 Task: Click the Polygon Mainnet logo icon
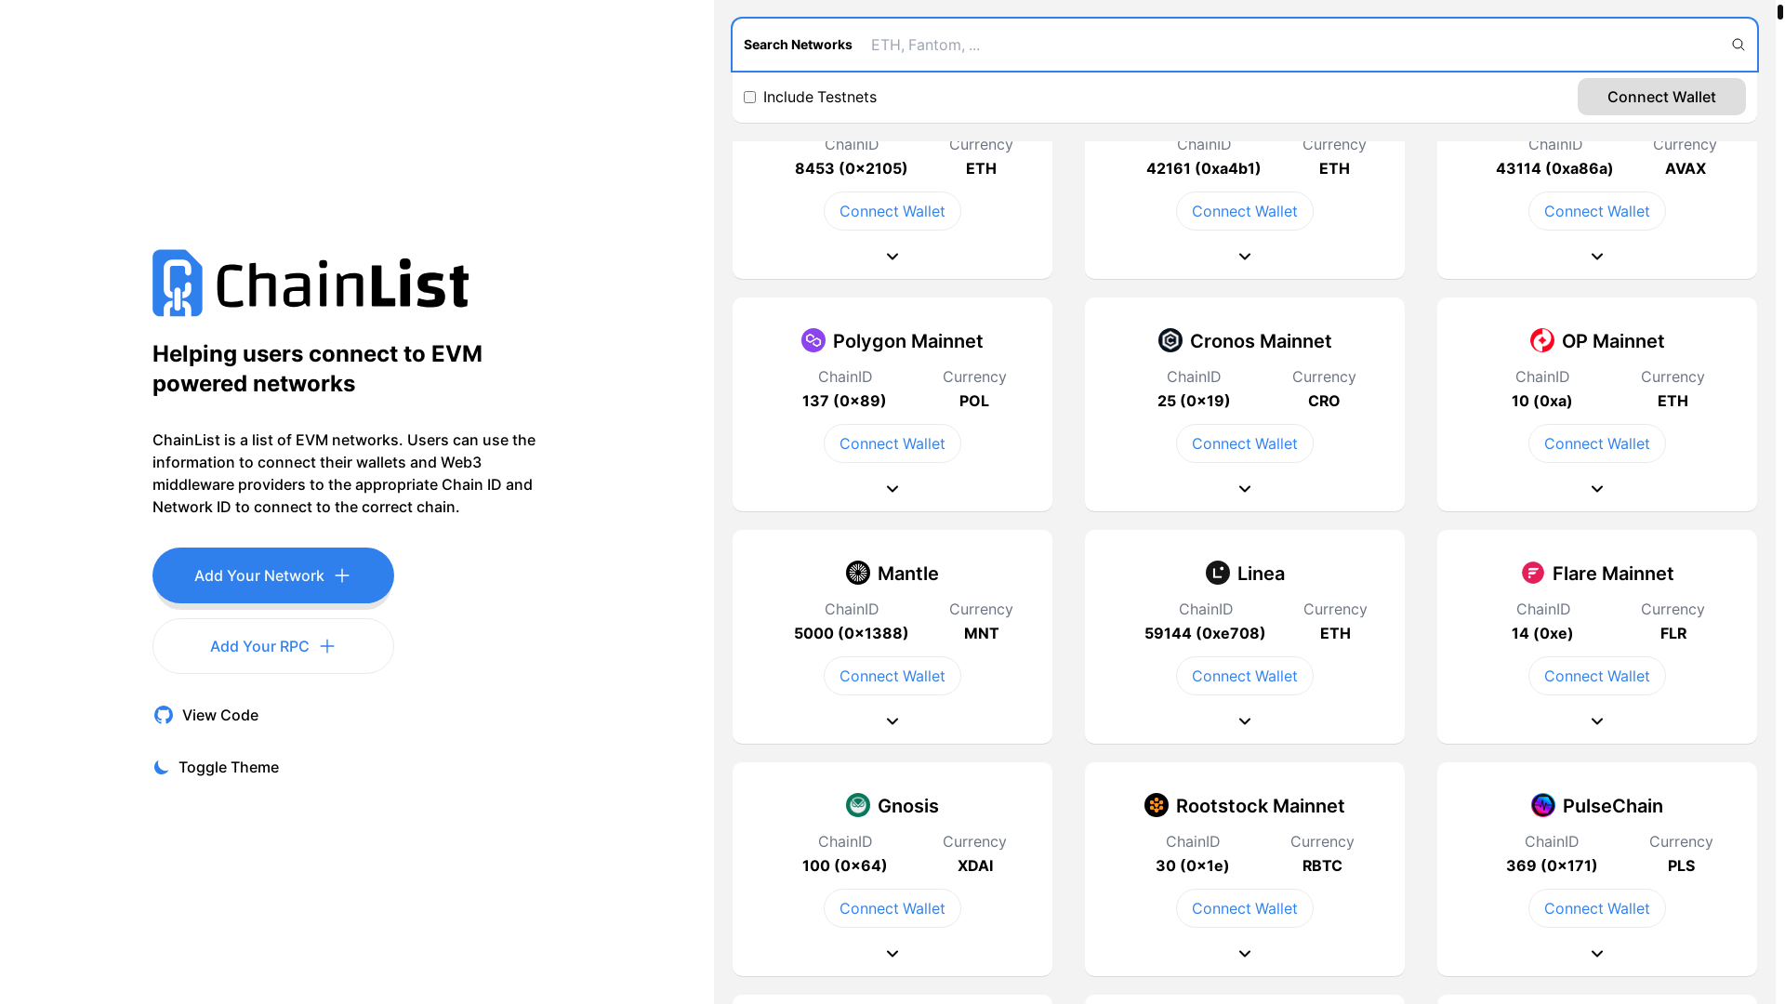click(813, 340)
